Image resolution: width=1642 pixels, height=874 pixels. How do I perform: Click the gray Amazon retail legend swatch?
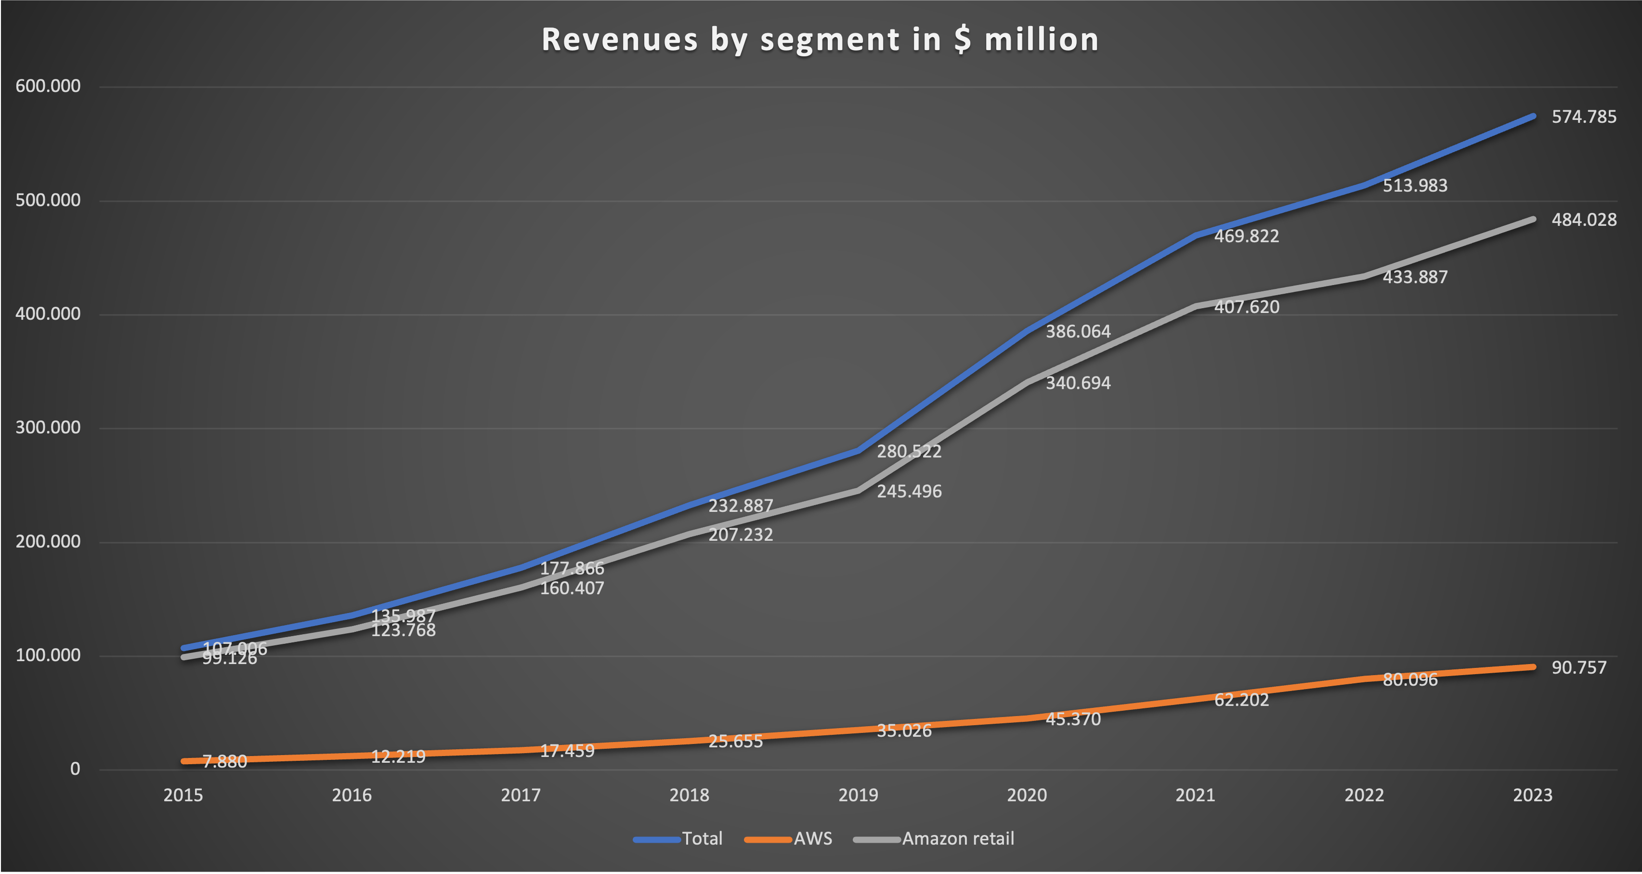pos(876,840)
